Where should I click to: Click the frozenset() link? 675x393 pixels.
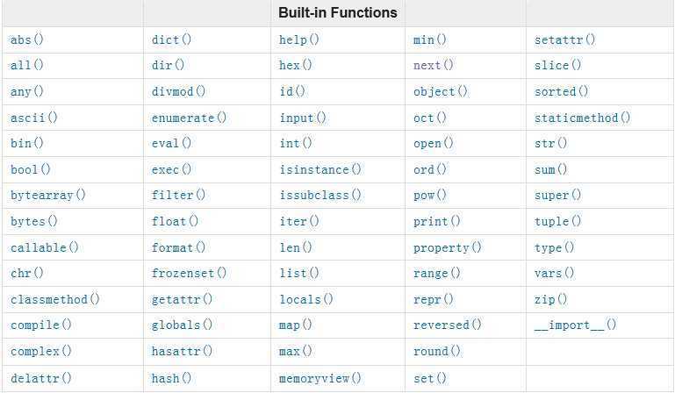[x=189, y=274]
